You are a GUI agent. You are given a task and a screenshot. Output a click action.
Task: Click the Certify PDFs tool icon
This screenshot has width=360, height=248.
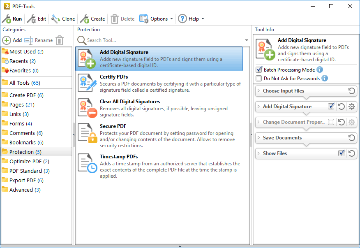(87, 83)
